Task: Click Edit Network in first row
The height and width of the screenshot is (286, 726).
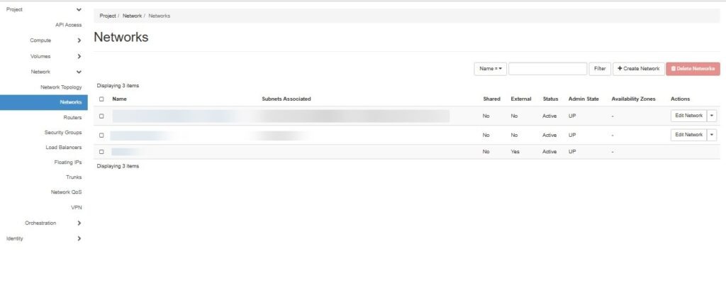Action: tap(688, 116)
